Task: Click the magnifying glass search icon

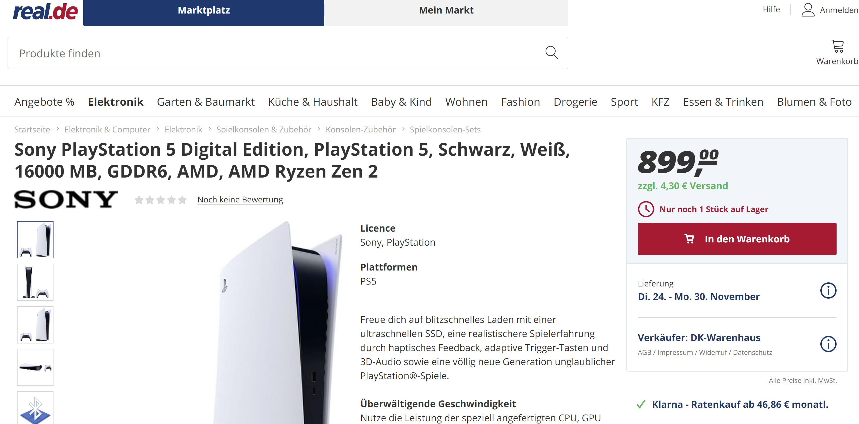Action: [551, 53]
